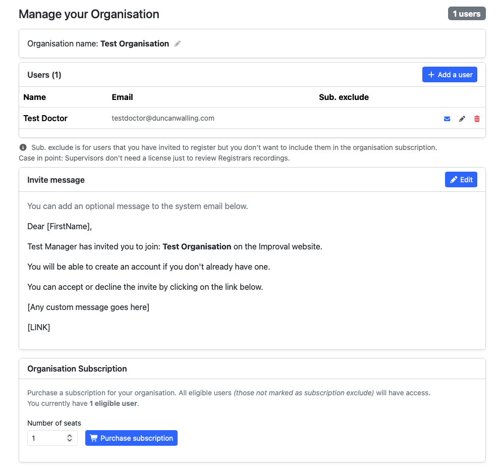The height and width of the screenshot is (468, 497).
Task: Click the Name column header
Action: point(35,97)
